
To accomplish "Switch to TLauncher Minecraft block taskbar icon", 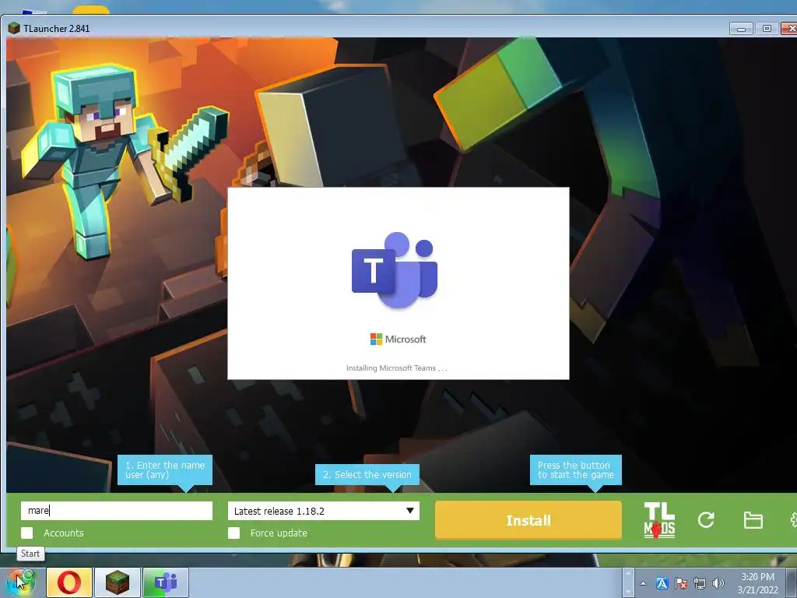I will pyautogui.click(x=117, y=582).
